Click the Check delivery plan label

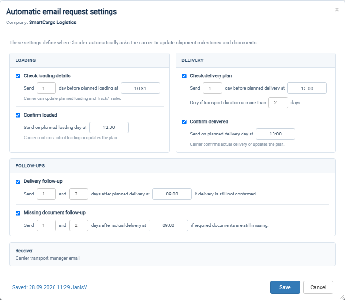pyautogui.click(x=211, y=76)
